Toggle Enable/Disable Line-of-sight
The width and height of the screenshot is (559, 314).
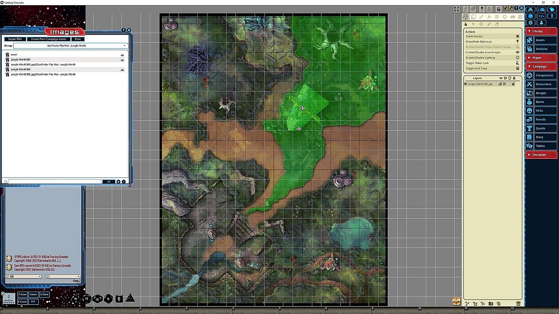(493, 52)
